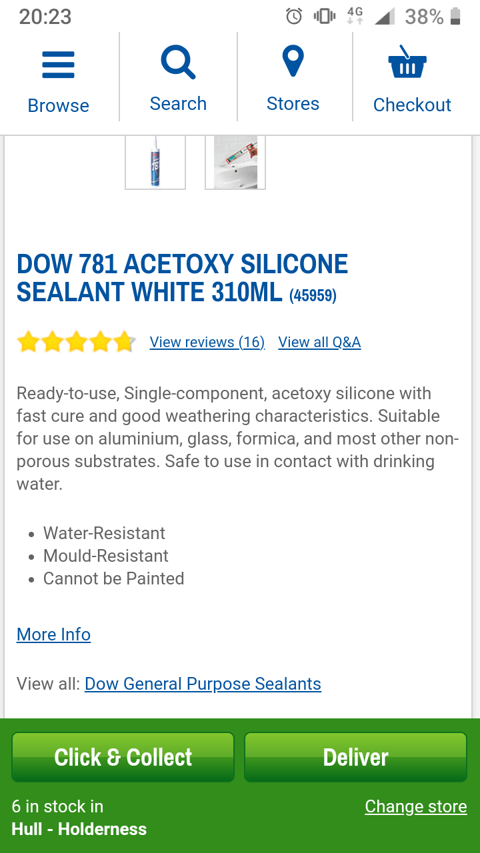Image resolution: width=480 pixels, height=853 pixels.
Task: Open View reviews (16) link
Action: 207,343
